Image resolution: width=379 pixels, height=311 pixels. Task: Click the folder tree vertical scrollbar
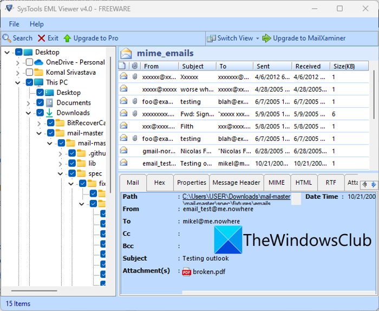click(x=110, y=125)
